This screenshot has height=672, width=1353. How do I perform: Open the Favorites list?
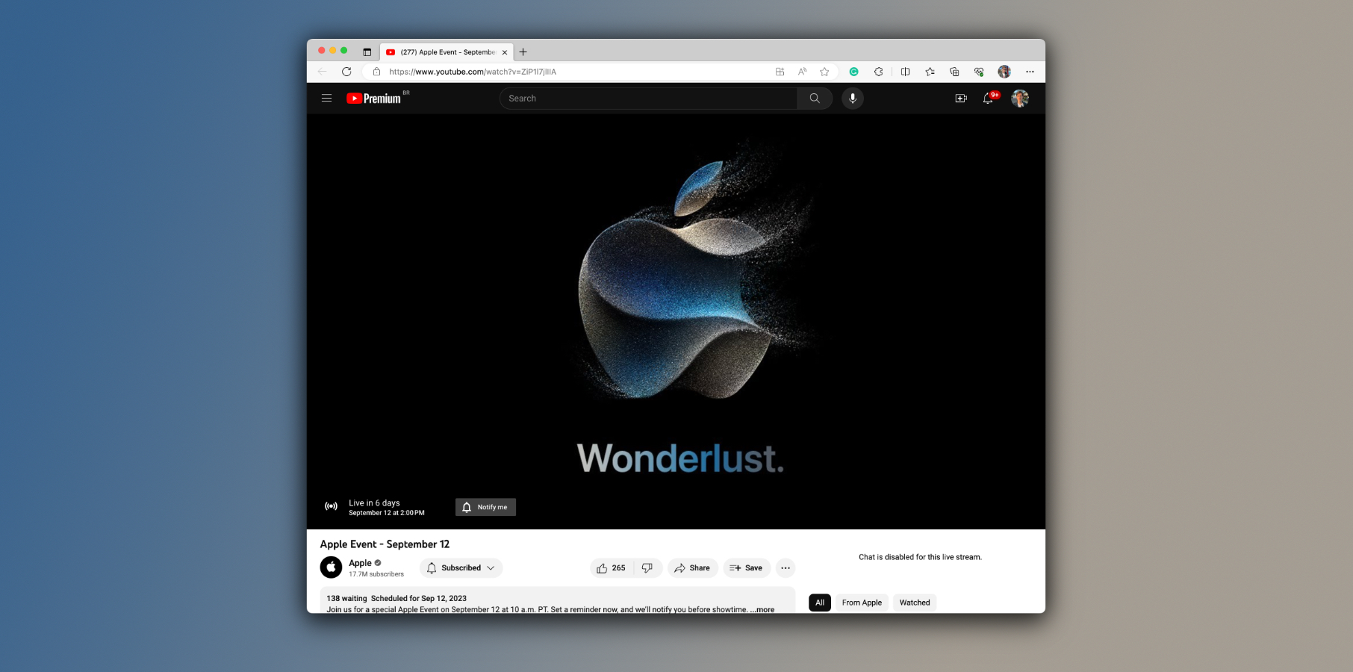930,72
